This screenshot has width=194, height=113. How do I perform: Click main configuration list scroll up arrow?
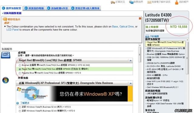(x=140, y=45)
